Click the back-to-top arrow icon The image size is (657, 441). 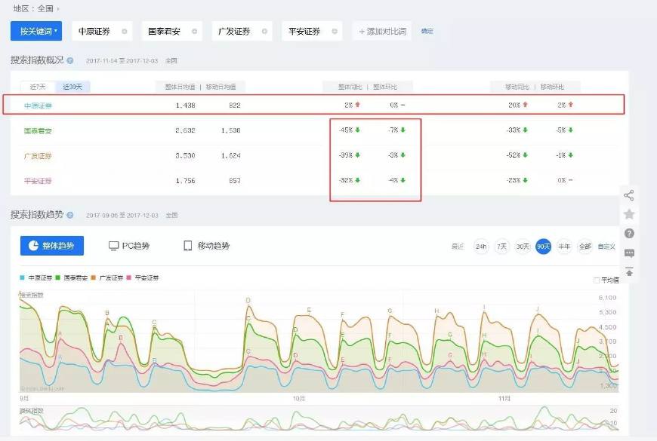point(629,271)
